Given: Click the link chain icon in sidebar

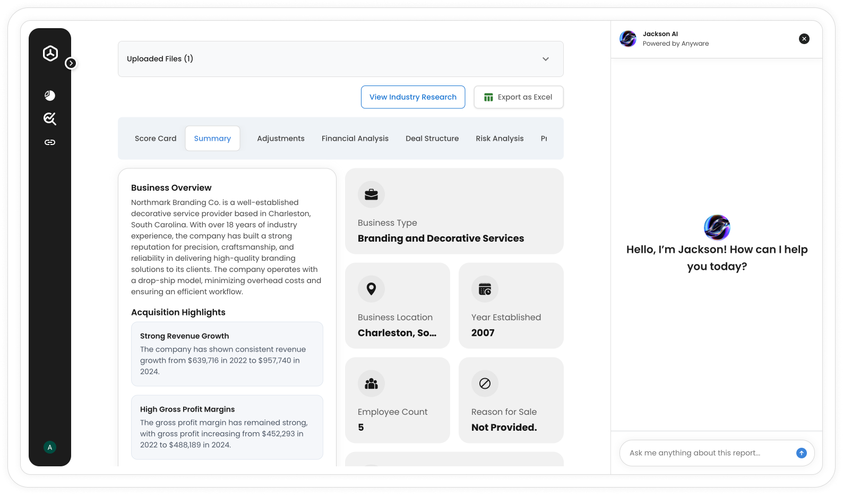Looking at the screenshot, I should pyautogui.click(x=50, y=142).
